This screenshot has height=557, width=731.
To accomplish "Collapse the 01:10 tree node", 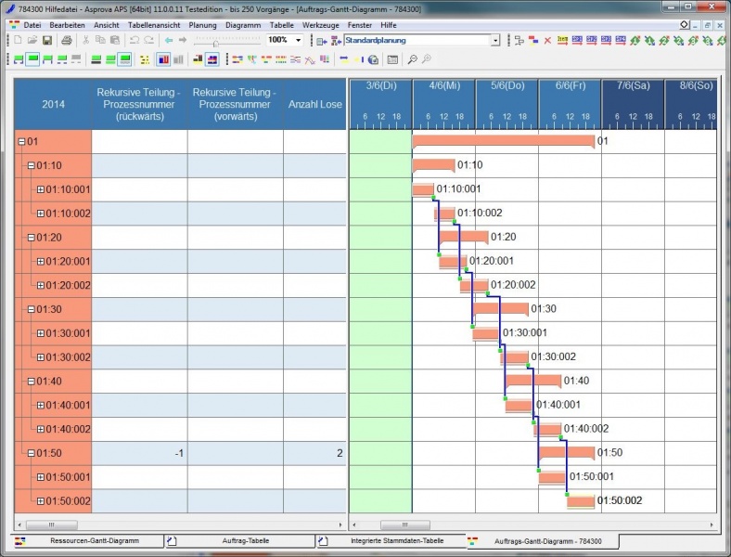I will click(x=31, y=165).
